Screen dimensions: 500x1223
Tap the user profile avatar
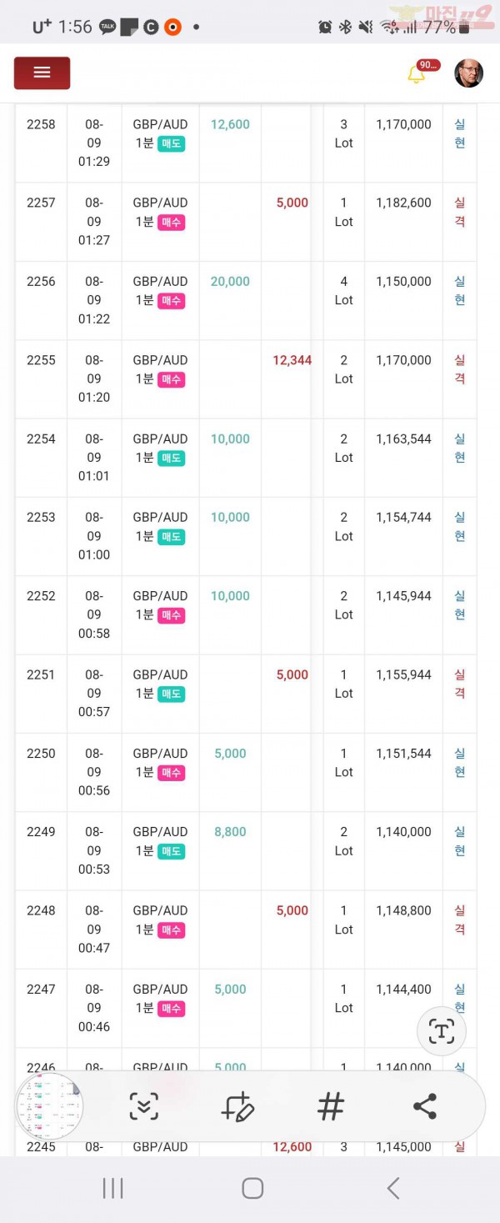(468, 73)
